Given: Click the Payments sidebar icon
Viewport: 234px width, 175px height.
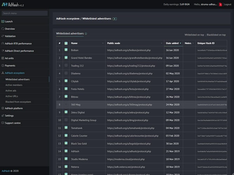Looking at the screenshot, I should 3,65.
